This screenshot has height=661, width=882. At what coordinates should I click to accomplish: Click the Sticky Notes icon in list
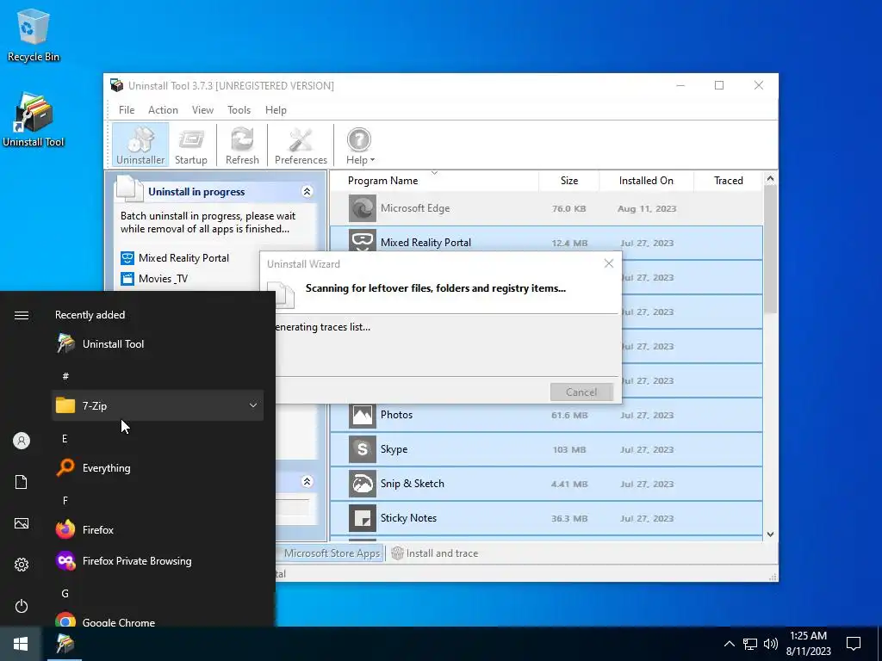[363, 518]
